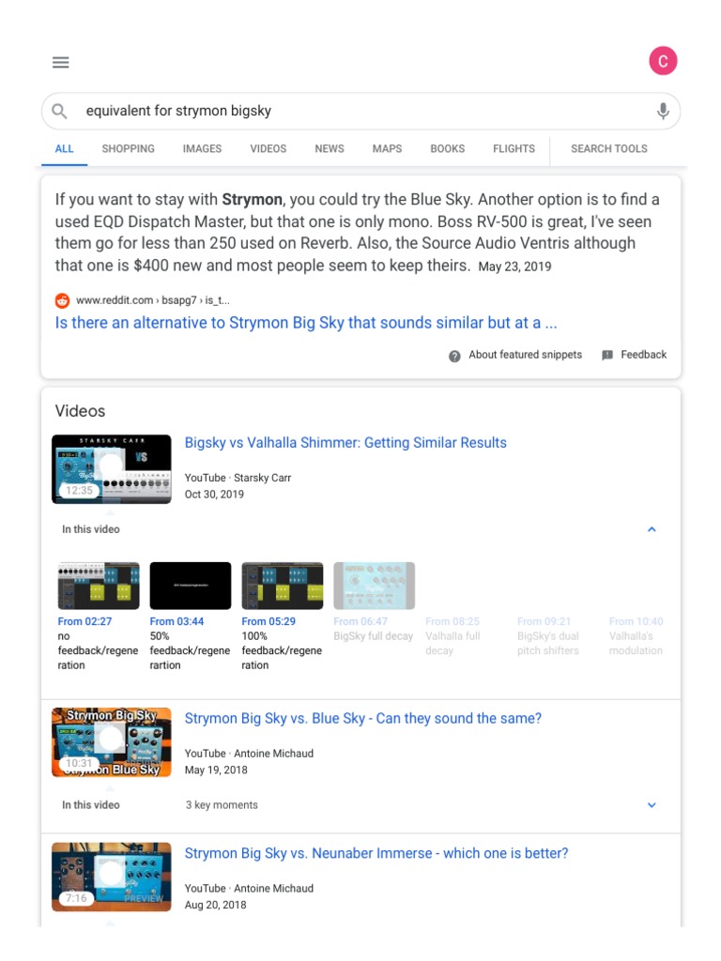Click the magnifying glass search icon
Screen dimensions: 721x961
pyautogui.click(x=59, y=111)
